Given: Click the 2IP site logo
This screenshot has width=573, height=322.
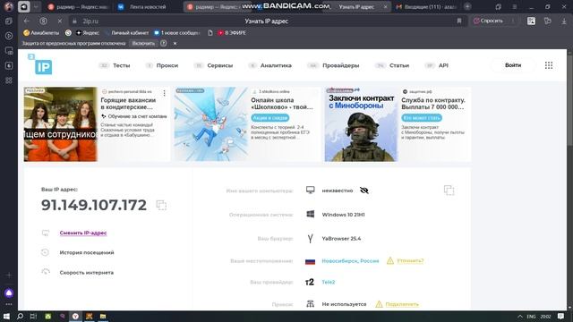Looking at the screenshot, I should 40,64.
